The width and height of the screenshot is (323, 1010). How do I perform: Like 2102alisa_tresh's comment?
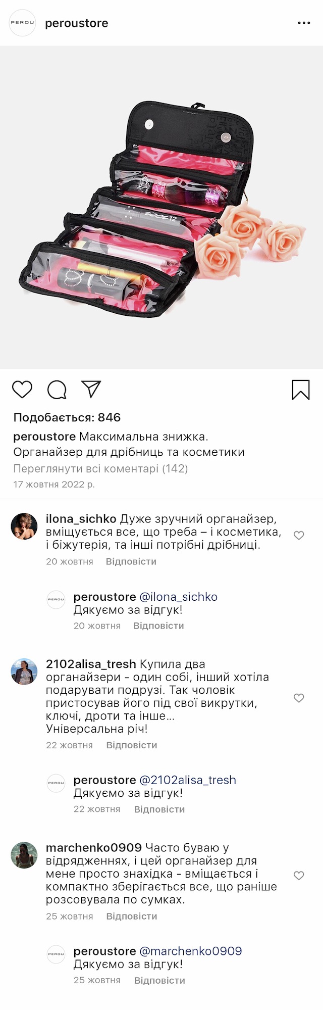[299, 698]
